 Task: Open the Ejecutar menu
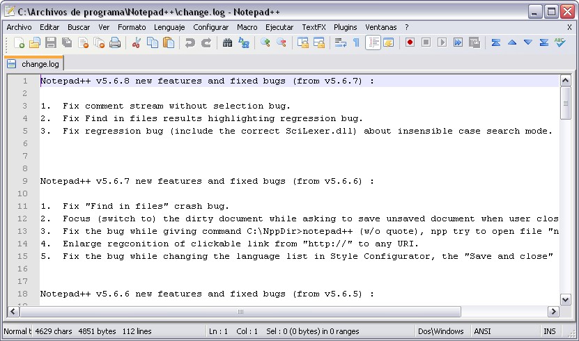tap(279, 27)
